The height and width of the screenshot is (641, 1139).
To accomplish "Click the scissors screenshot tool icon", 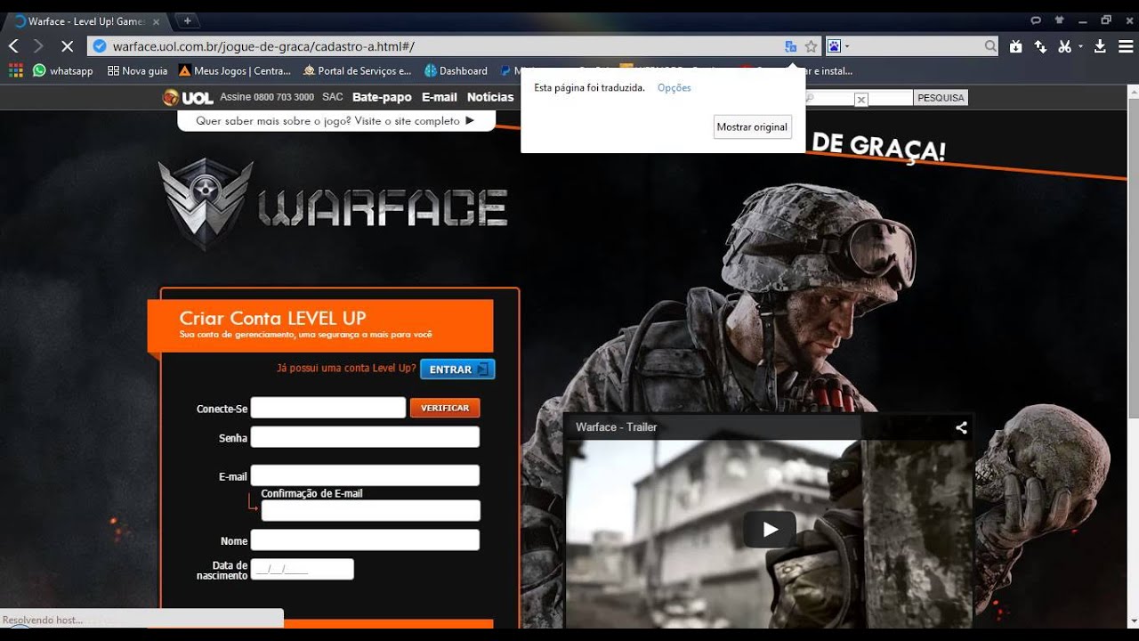I will tap(1064, 46).
